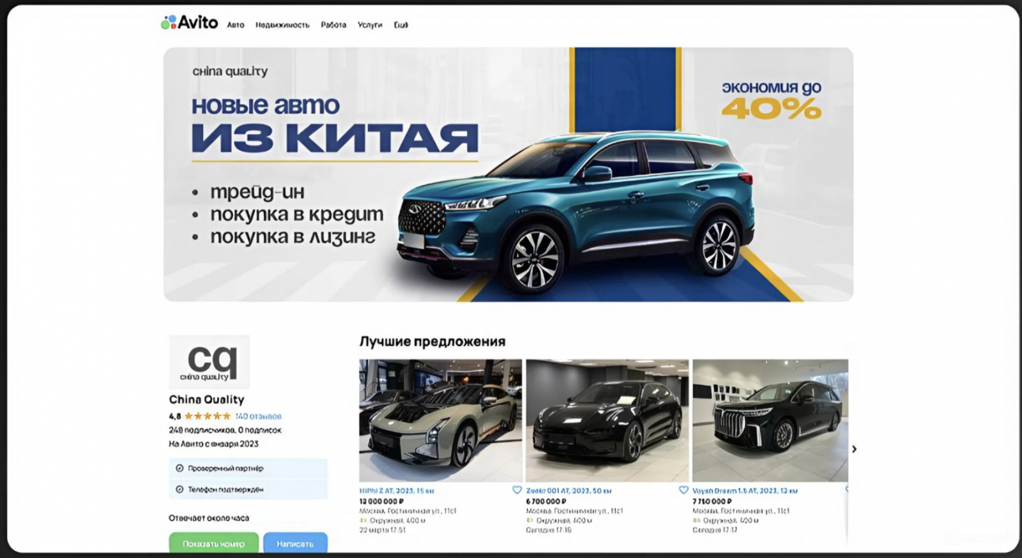Click the blue Написать button
The width and height of the screenshot is (1022, 558).
(x=295, y=544)
